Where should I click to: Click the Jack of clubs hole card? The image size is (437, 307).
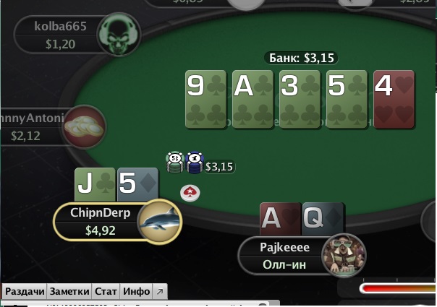tap(95, 184)
